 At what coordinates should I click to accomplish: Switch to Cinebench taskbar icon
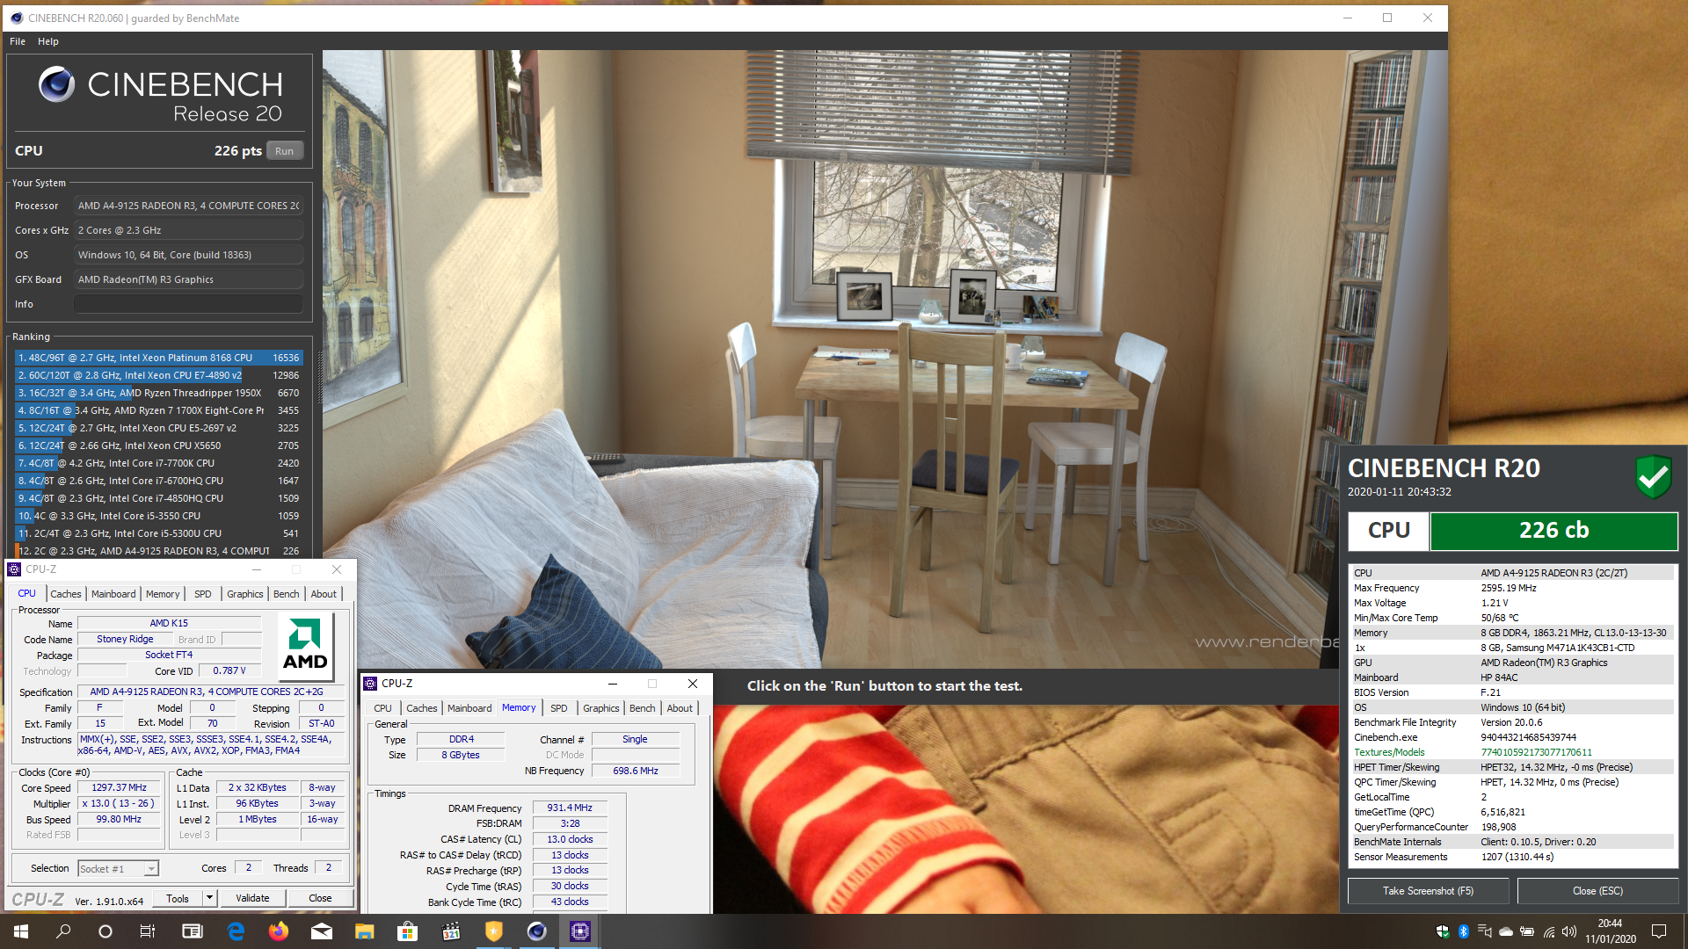tap(537, 931)
